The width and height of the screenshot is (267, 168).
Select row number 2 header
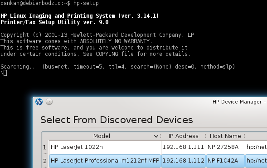click(45, 161)
